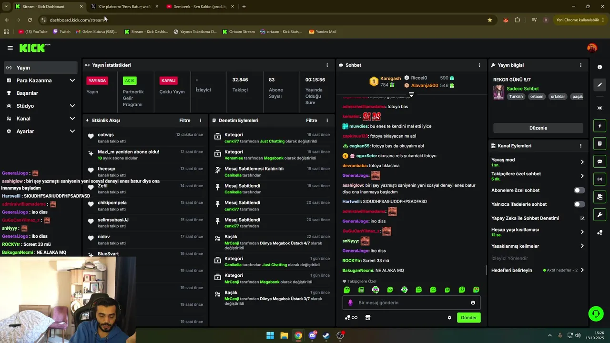The height and width of the screenshot is (343, 610).
Task: Click the camera frame icon in right sidebar
Action: (600, 108)
